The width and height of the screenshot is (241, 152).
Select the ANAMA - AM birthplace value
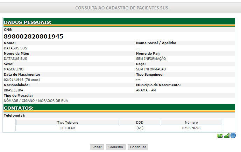coord(146,90)
